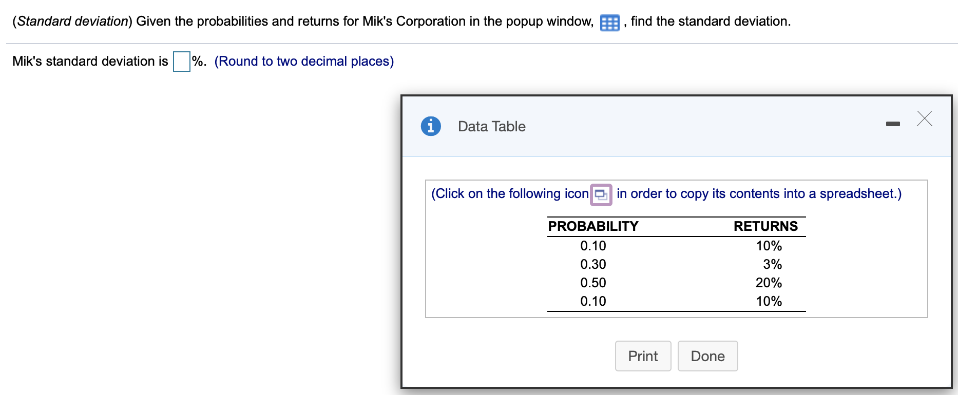Image resolution: width=958 pixels, height=395 pixels.
Task: Click the Print button
Action: point(643,356)
